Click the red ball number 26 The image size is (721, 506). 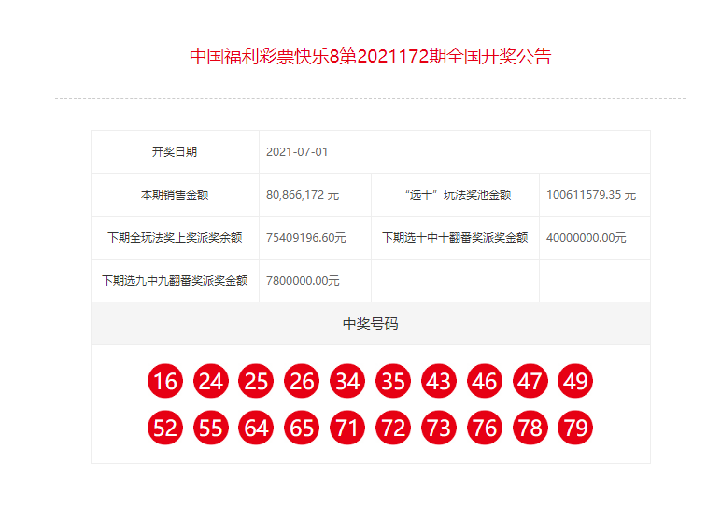coord(302,381)
